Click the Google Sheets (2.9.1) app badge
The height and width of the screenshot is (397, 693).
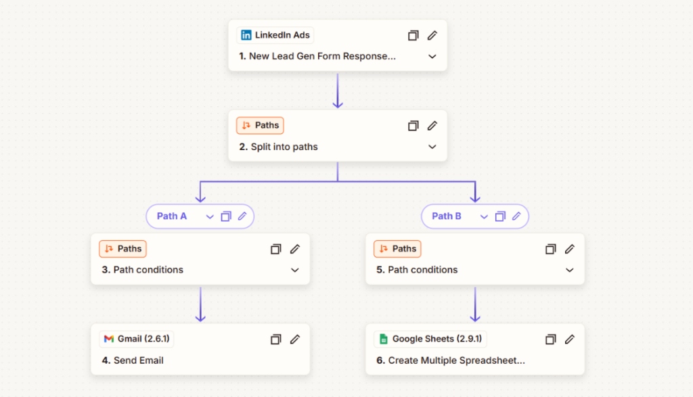pos(430,339)
